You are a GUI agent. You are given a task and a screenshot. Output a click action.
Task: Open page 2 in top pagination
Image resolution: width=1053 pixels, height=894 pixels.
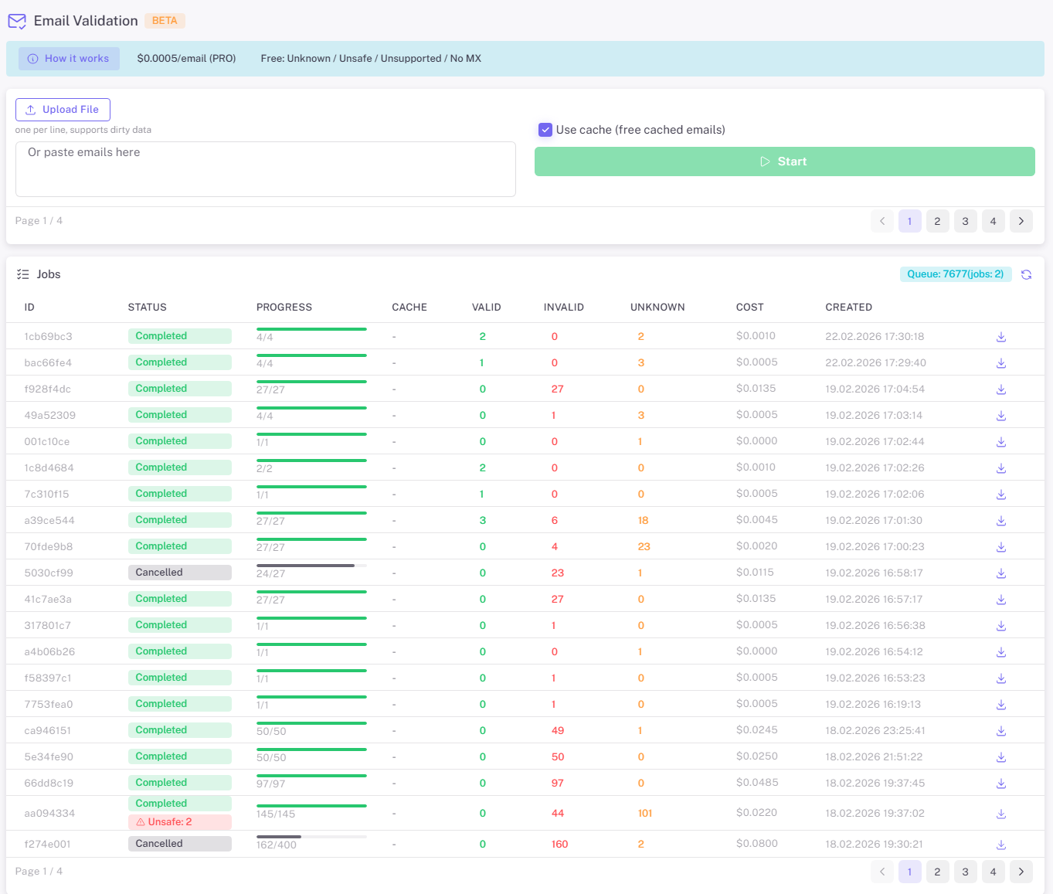tap(937, 221)
